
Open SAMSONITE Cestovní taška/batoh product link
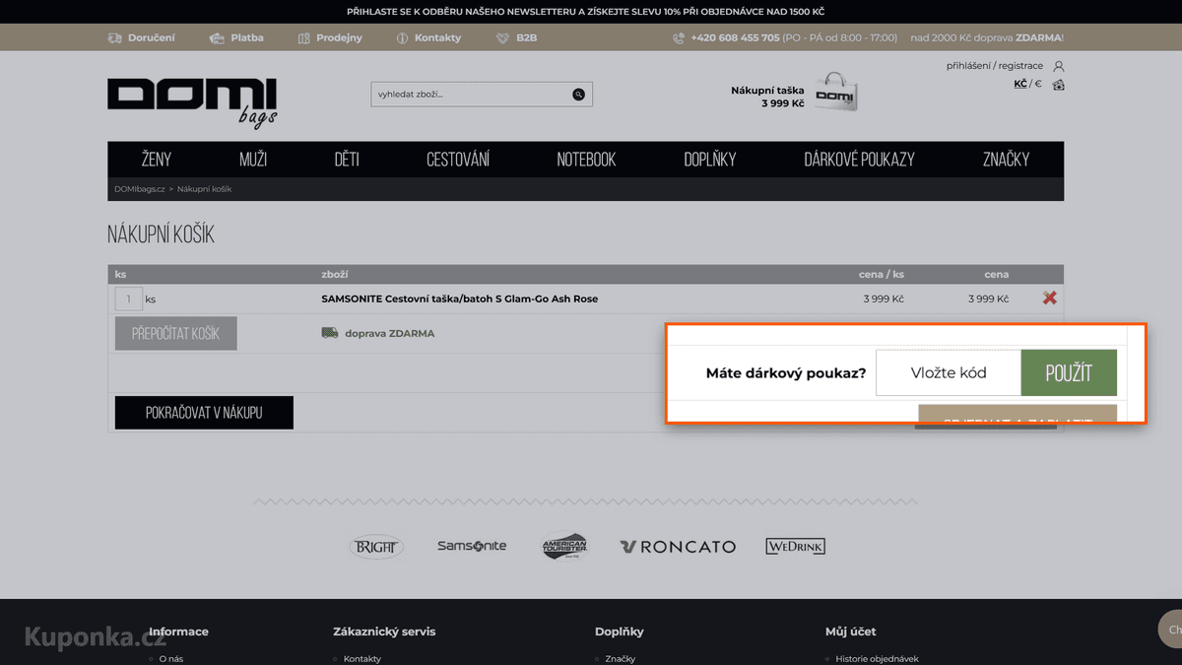click(x=459, y=299)
